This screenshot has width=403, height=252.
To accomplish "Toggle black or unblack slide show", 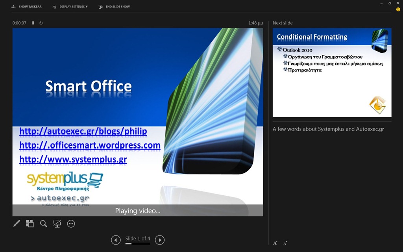I will (57, 224).
